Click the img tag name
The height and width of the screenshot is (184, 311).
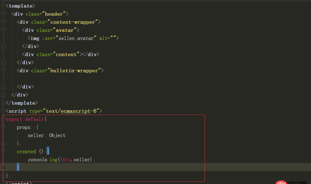click(x=35, y=38)
